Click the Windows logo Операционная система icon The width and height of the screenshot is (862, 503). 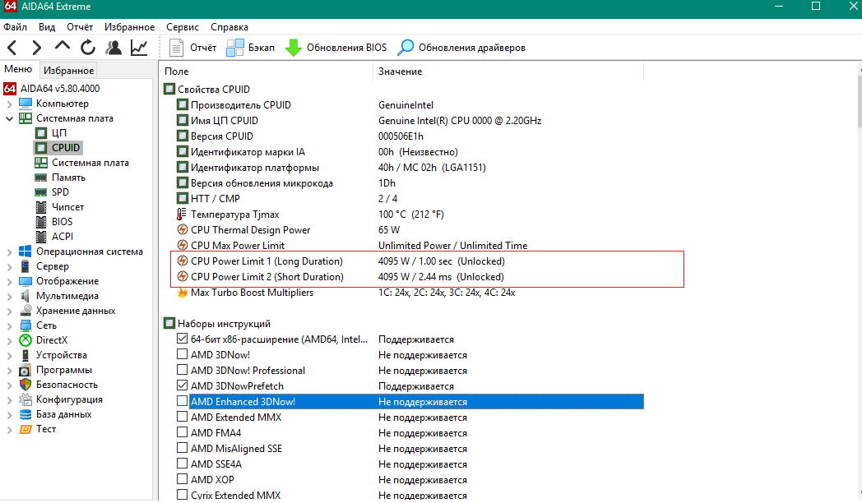click(x=25, y=251)
